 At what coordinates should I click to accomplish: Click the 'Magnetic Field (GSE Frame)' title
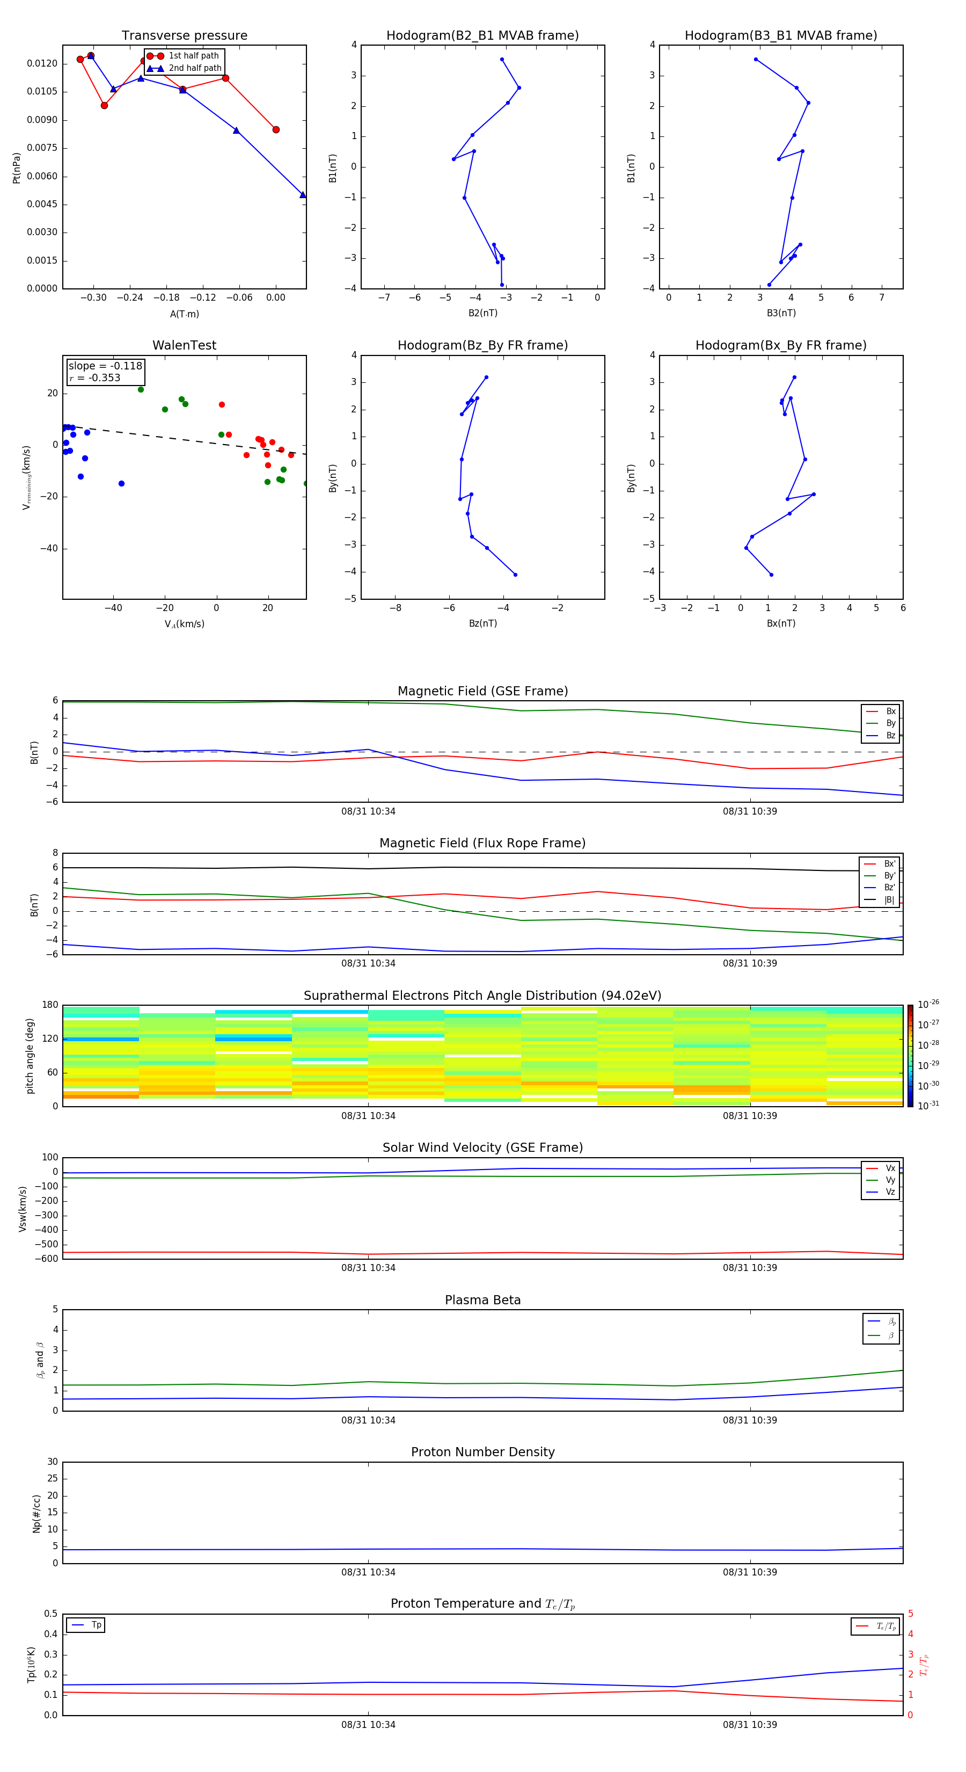click(482, 691)
